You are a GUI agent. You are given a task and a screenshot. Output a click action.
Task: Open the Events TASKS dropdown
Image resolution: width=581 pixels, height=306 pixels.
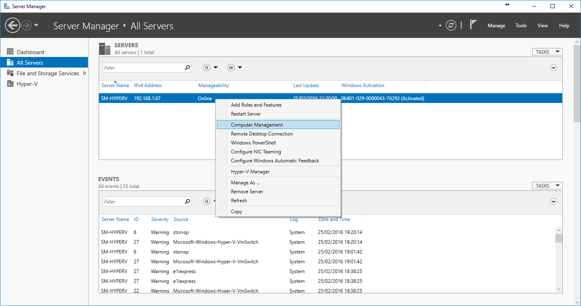[547, 186]
